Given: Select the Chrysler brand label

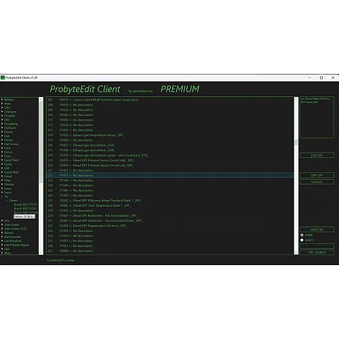Looking at the screenshot, I should pyautogui.click(x=9, y=116).
